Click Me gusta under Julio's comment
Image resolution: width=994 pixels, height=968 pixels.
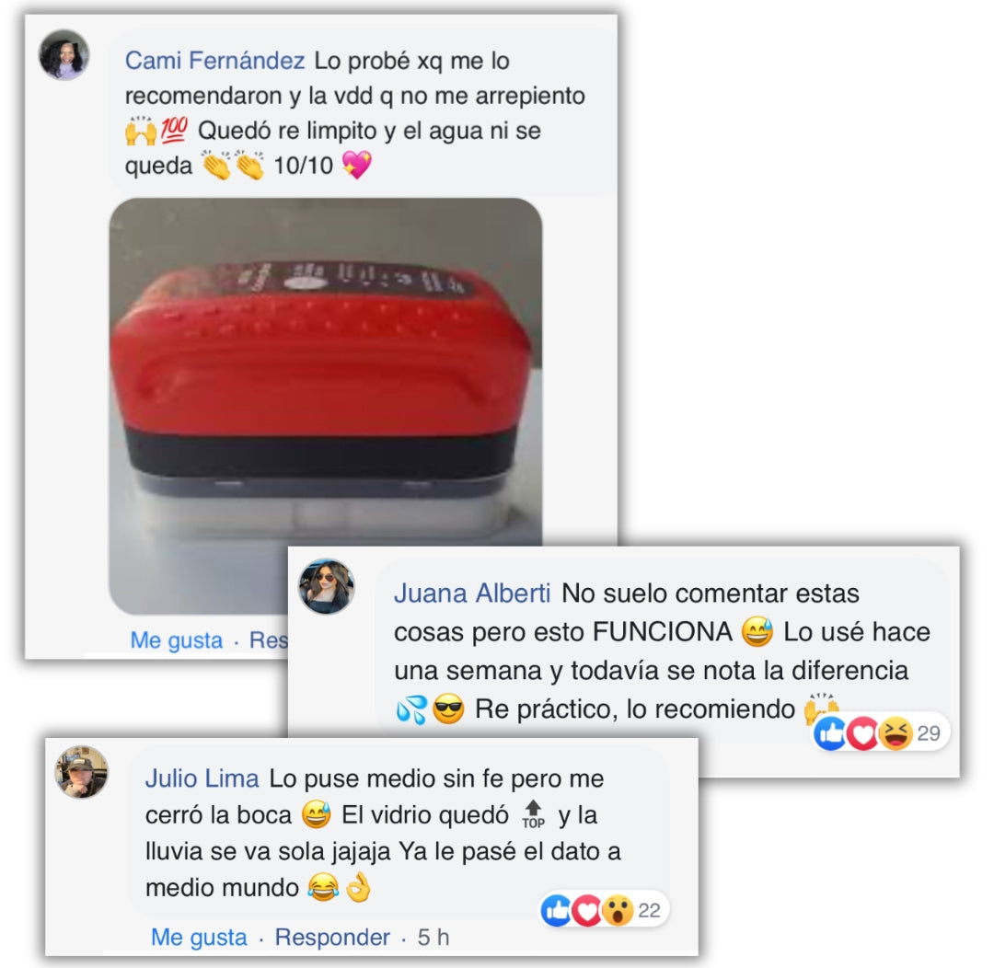tap(199, 937)
